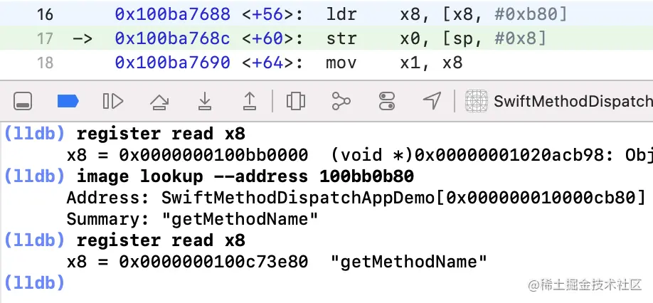Click value x8 = 0x0000000100c73e80
Image resolution: width=653 pixels, height=303 pixels.
point(187,262)
